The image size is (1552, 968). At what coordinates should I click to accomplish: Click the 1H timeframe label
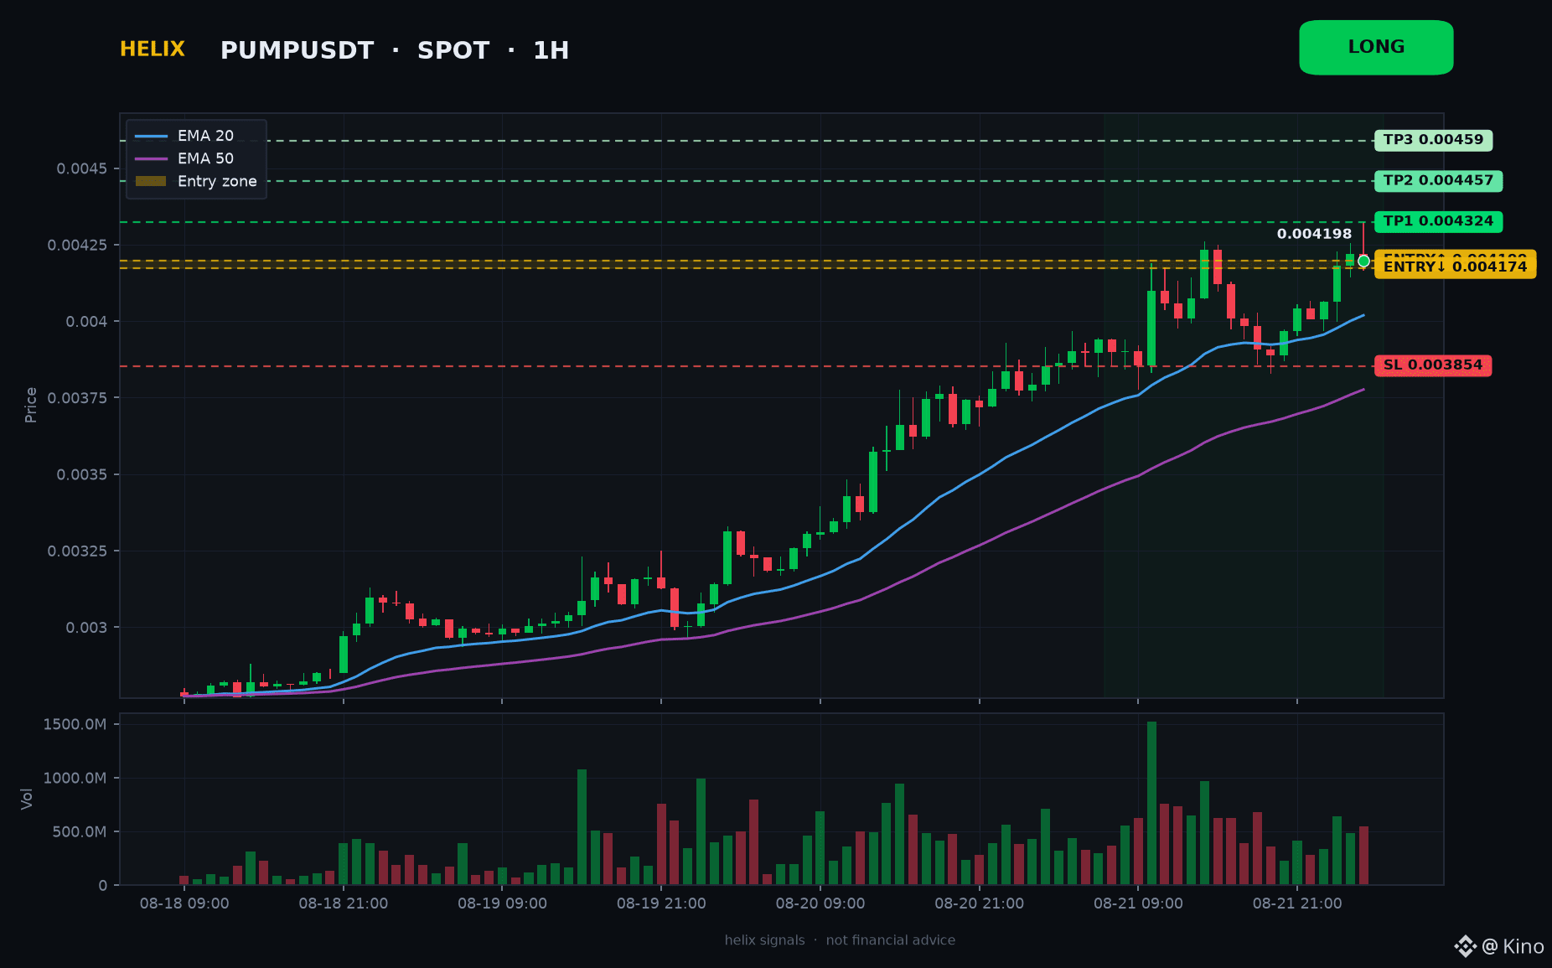tap(551, 50)
